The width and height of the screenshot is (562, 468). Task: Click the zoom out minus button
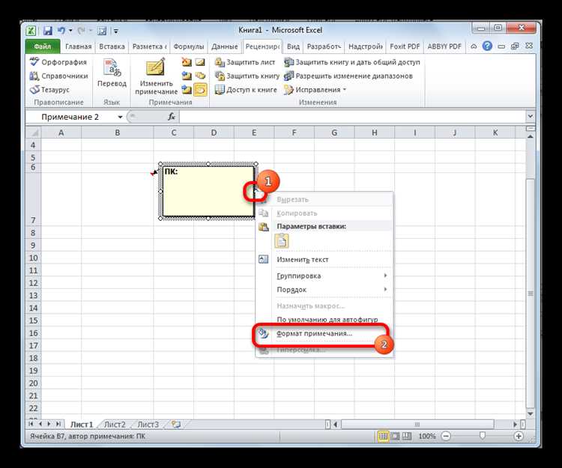446,436
